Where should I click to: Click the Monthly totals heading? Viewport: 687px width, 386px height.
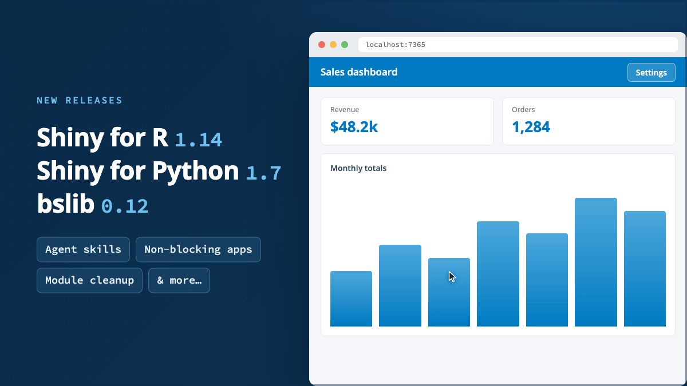[358, 168]
